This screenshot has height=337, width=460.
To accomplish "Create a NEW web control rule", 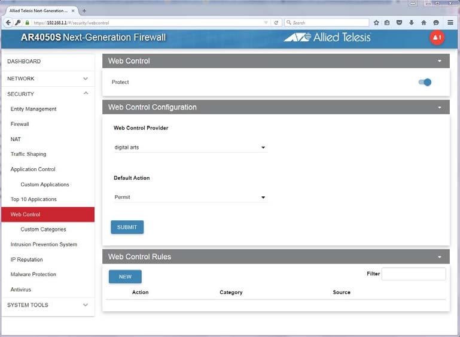I will 125,277.
